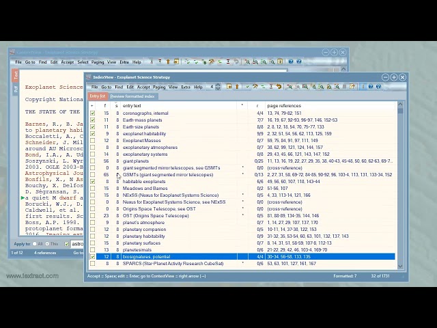Click the down-arrow icon in ContextView toolbar

(152, 61)
